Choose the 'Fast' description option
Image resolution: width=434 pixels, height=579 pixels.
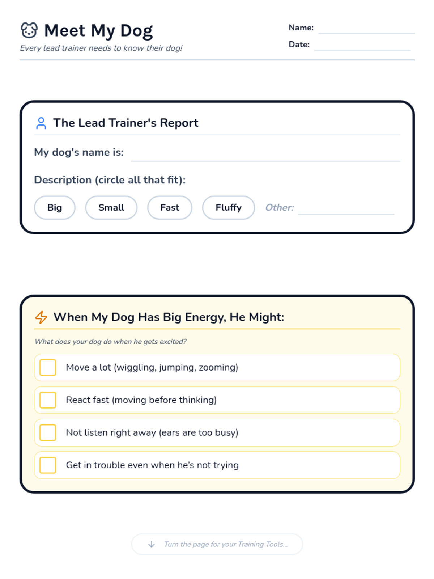[170, 208]
